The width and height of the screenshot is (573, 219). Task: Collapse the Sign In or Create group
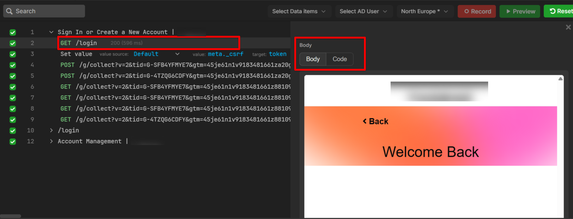(51, 32)
